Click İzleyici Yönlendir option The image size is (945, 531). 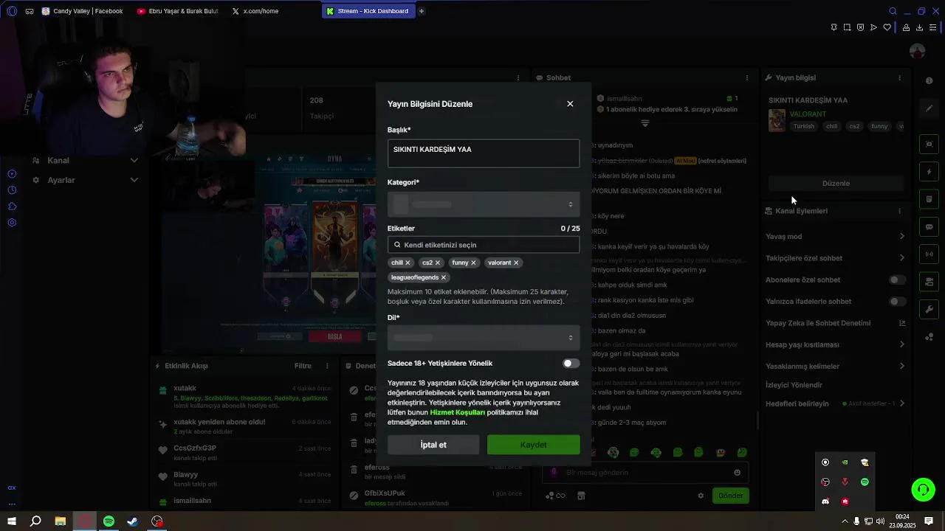click(794, 385)
